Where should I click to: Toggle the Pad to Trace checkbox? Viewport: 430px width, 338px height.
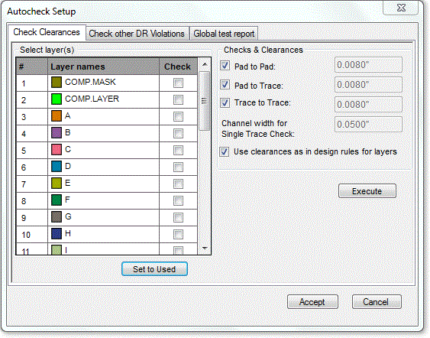(x=225, y=85)
